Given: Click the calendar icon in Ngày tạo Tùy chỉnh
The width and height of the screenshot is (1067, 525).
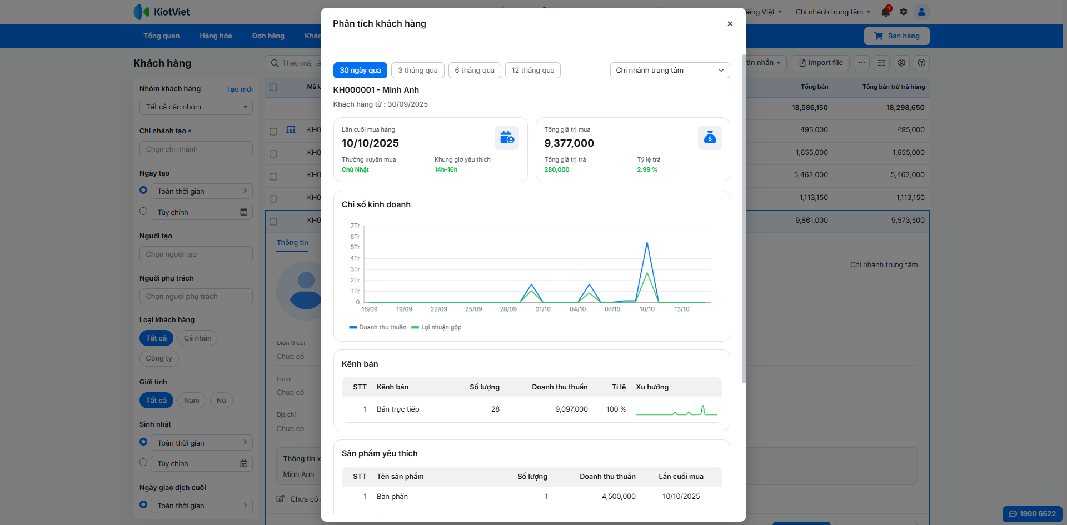Looking at the screenshot, I should 243,212.
